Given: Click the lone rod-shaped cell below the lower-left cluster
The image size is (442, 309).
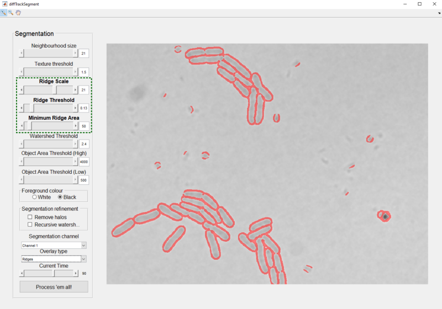Looking at the screenshot, I should click(x=174, y=238).
